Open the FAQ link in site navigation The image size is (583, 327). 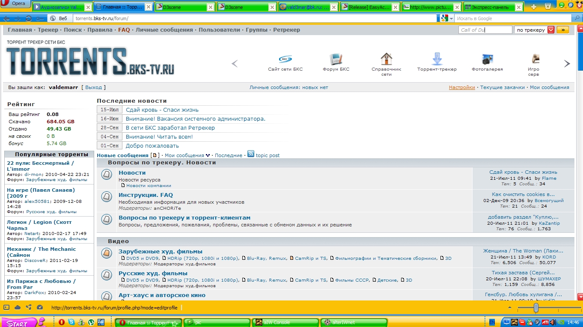point(124,30)
